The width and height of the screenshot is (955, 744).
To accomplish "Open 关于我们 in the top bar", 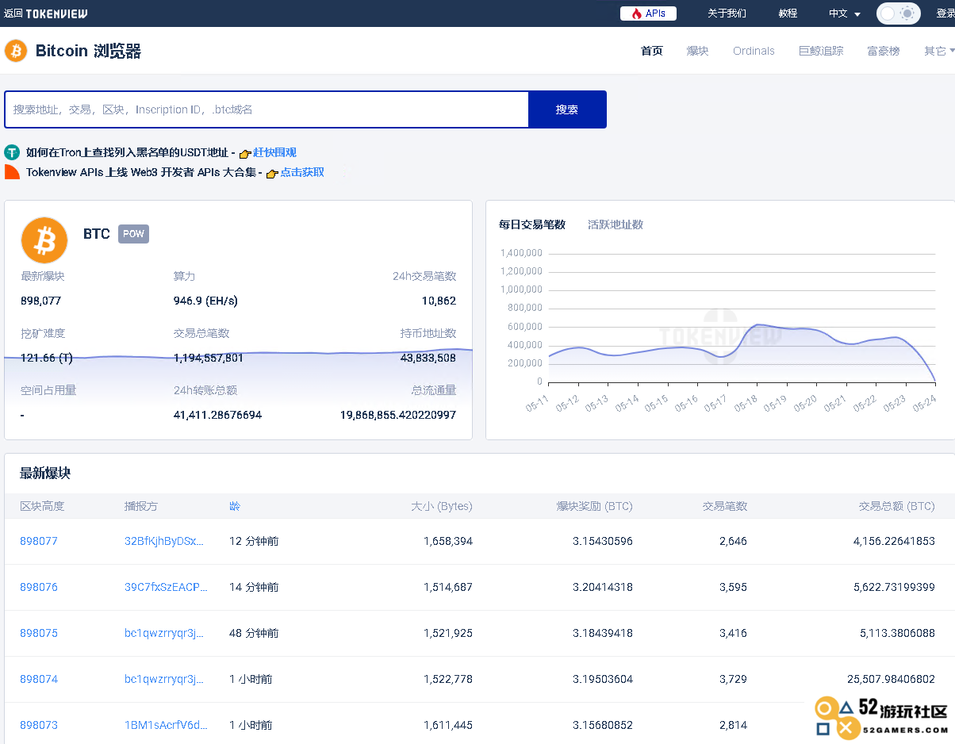I will (x=727, y=13).
